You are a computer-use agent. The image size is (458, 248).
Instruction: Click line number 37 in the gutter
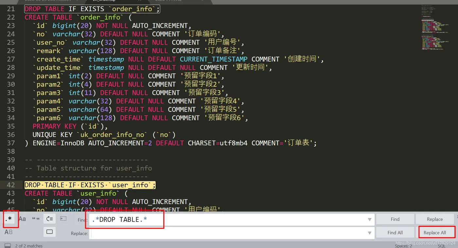click(11, 143)
